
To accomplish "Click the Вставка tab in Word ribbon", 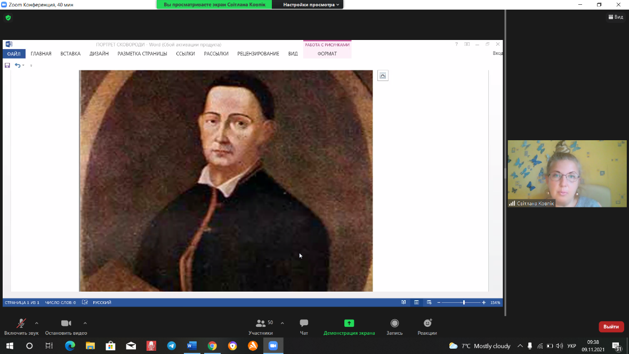I will (x=70, y=54).
